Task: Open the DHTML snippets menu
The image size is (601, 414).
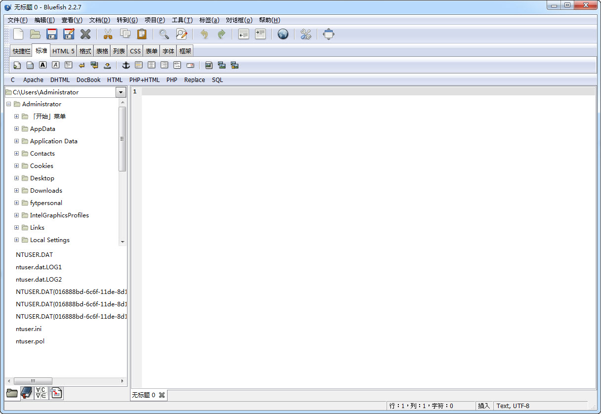Action: coord(60,80)
